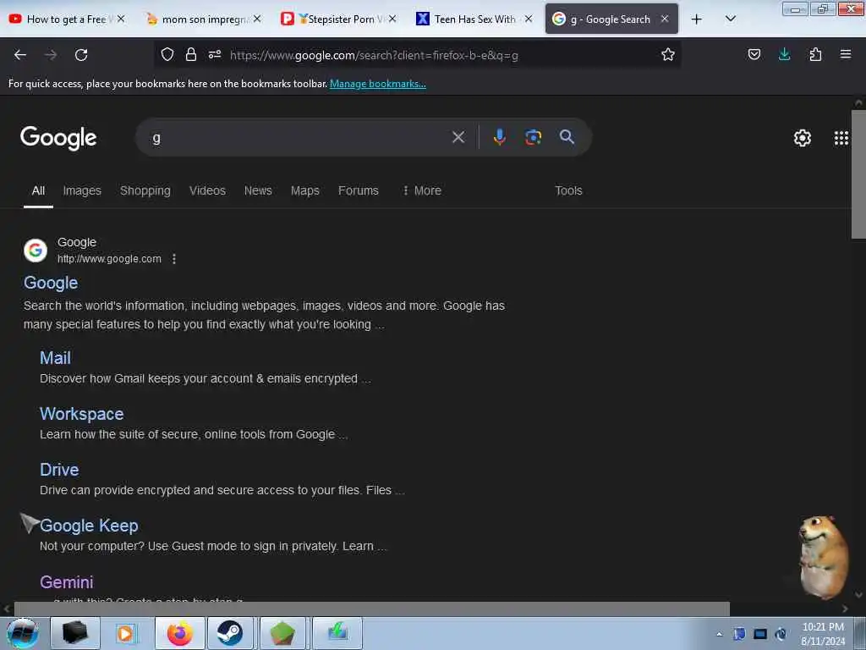Open the extensions puzzle icon
The image size is (866, 650).
click(815, 54)
